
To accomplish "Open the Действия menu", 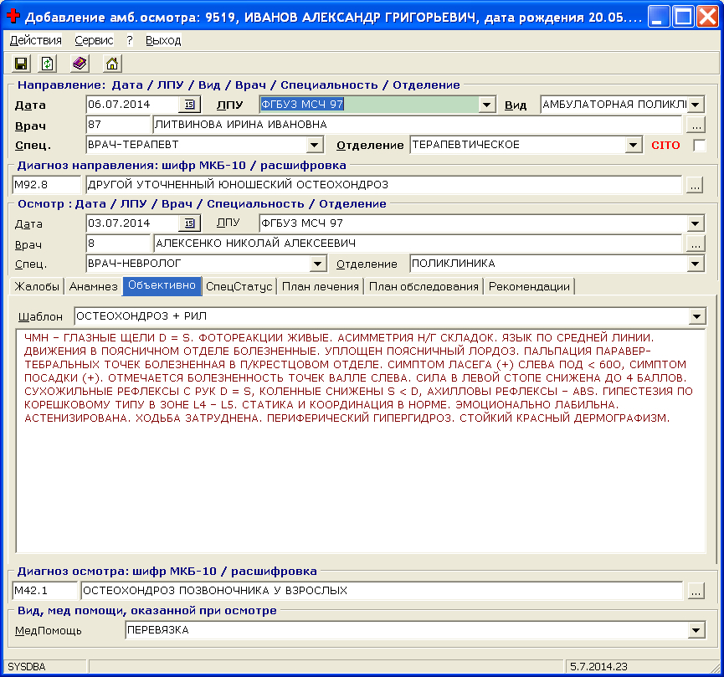I will coord(35,40).
